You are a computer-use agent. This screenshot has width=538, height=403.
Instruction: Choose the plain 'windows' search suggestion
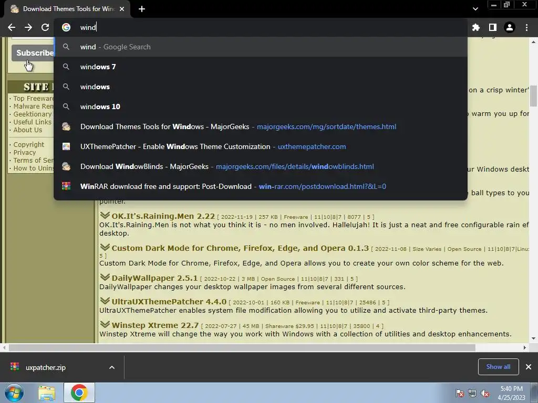click(x=261, y=87)
